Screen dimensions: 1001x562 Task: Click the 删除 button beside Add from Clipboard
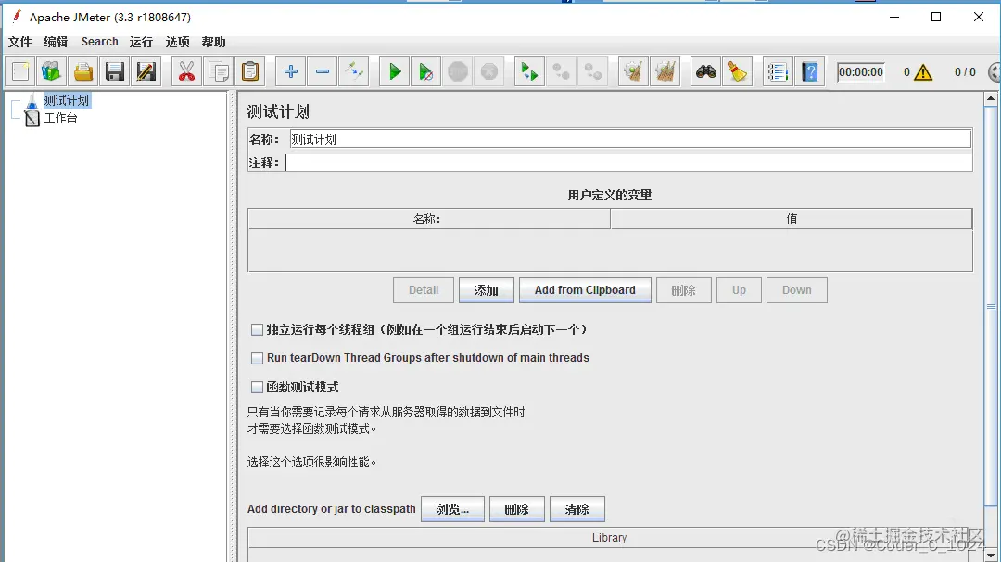click(684, 290)
